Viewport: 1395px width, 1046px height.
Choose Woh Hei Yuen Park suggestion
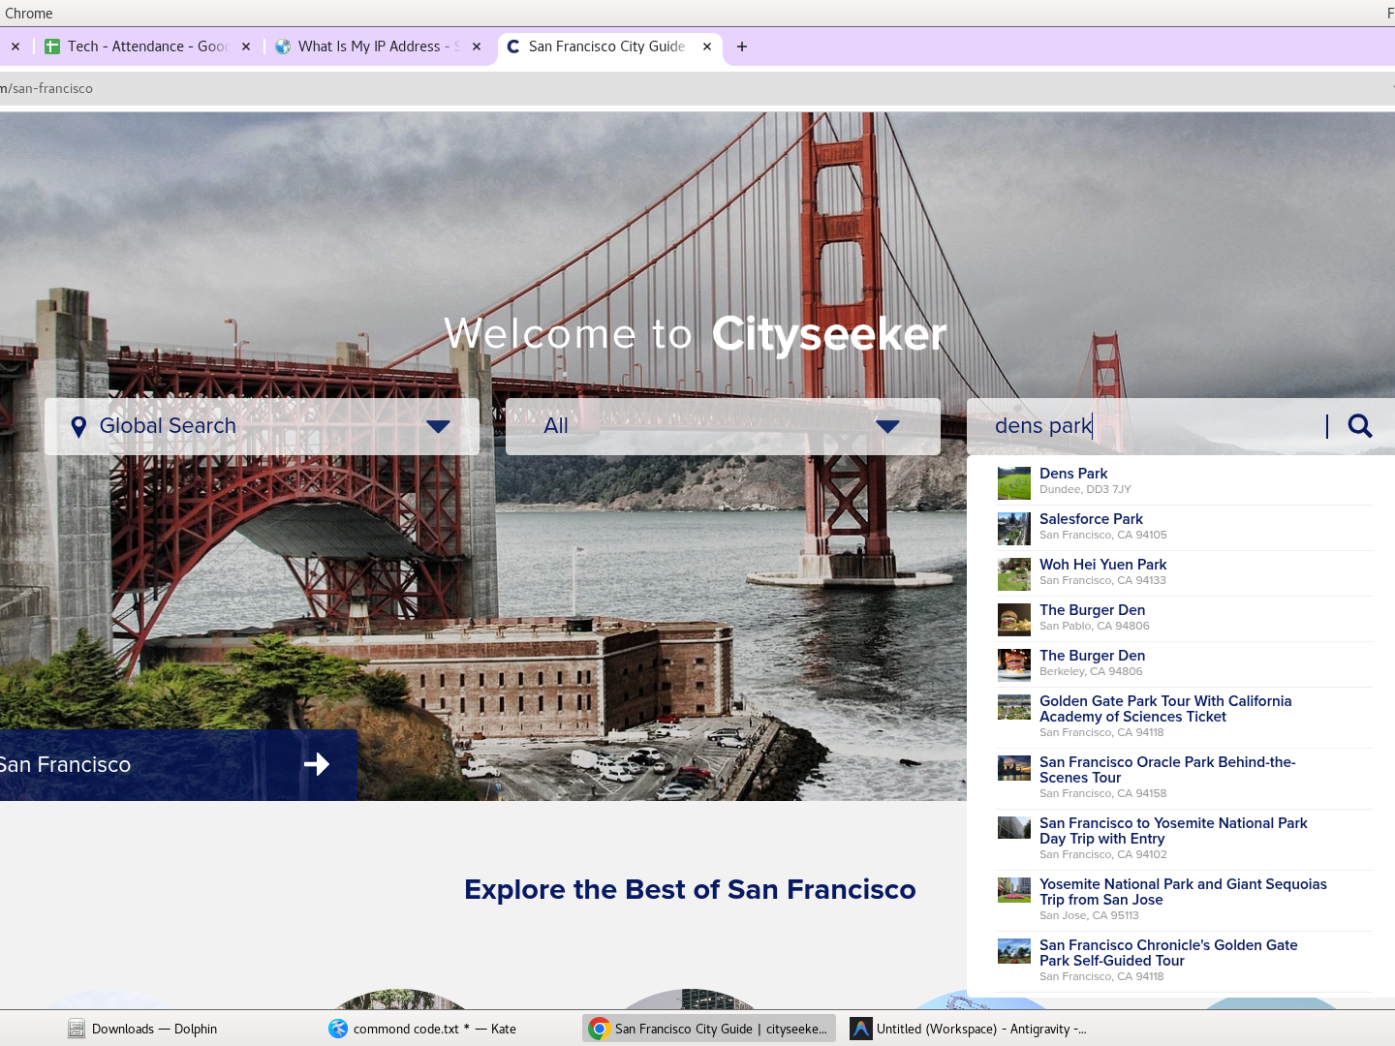(1102, 565)
